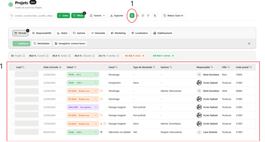
Task: Switch to the card grid view icon
Action: [x=138, y=16]
